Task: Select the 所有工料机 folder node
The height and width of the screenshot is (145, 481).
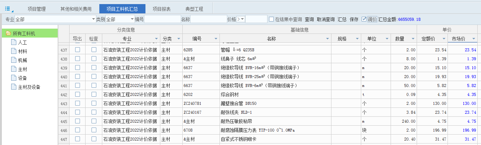Action: point(30,33)
